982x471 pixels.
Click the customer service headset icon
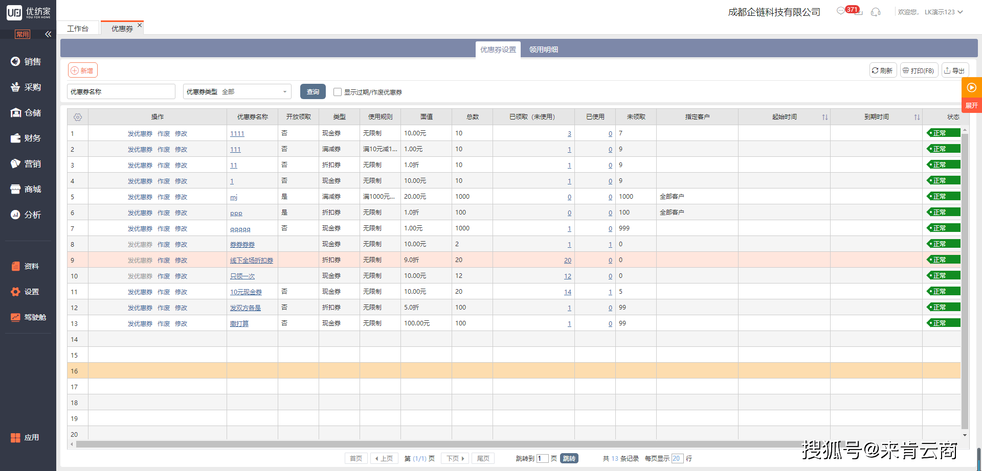pyautogui.click(x=876, y=12)
